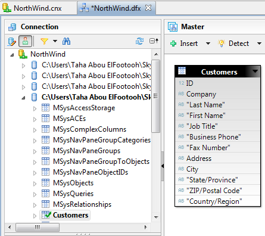Click the vertical scrollbar thumb in Connection

point(156,96)
